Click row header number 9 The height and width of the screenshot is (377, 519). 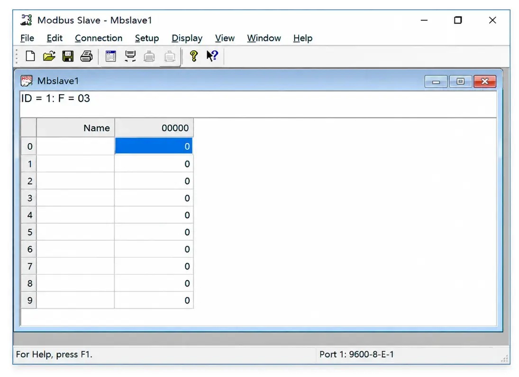point(29,300)
